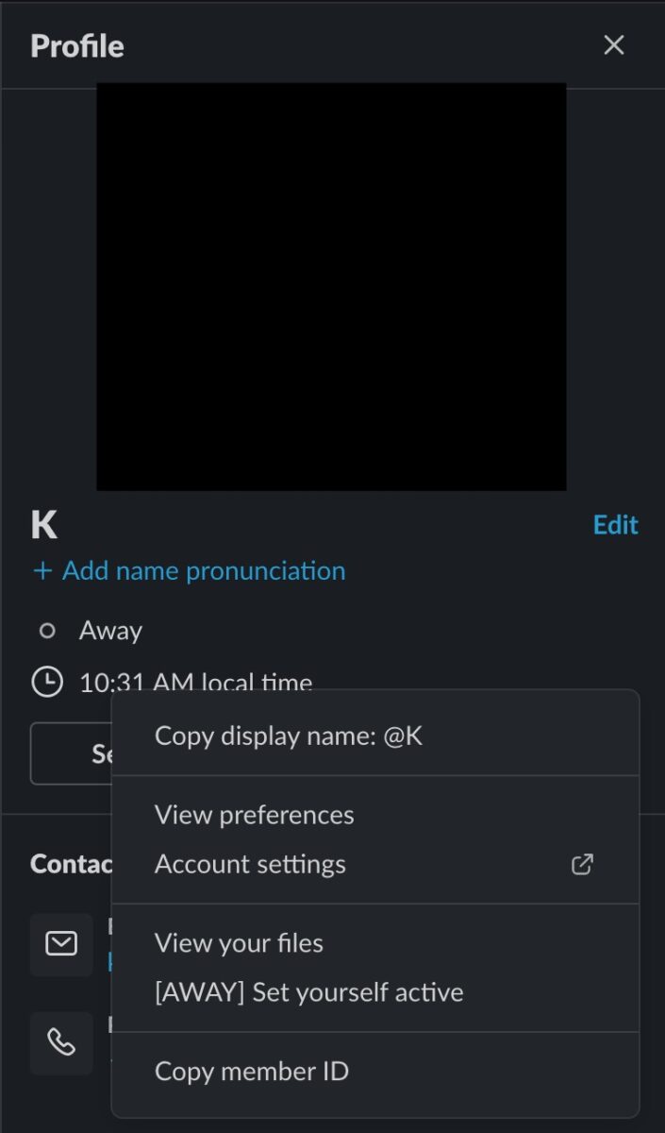The image size is (665, 1133).
Task: Click the plus icon before name pronunciation
Action: pos(42,571)
